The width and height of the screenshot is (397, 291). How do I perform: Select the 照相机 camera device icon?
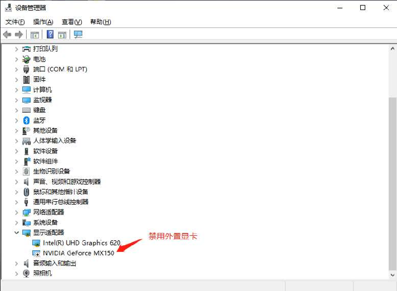(x=26, y=273)
